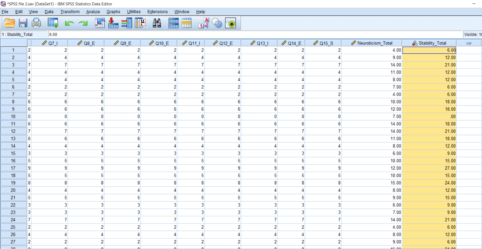
Task: Insert a new case
Action: click(x=173, y=23)
